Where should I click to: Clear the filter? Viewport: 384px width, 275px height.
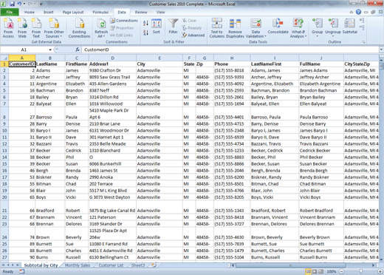189,21
